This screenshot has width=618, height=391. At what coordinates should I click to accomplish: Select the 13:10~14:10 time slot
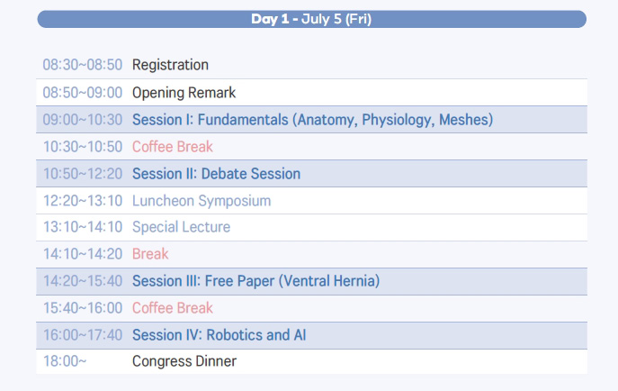[83, 227]
